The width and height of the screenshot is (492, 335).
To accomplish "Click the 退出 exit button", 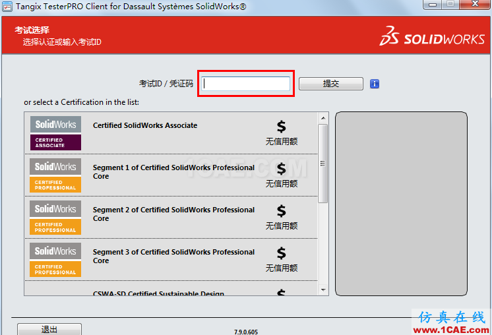I will 49,329.
